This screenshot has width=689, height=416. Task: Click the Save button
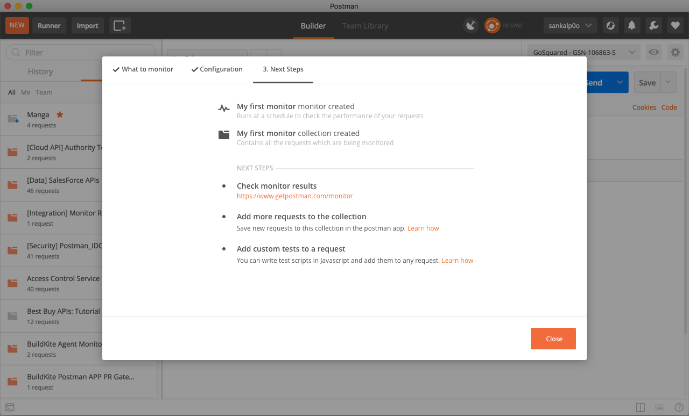[647, 83]
